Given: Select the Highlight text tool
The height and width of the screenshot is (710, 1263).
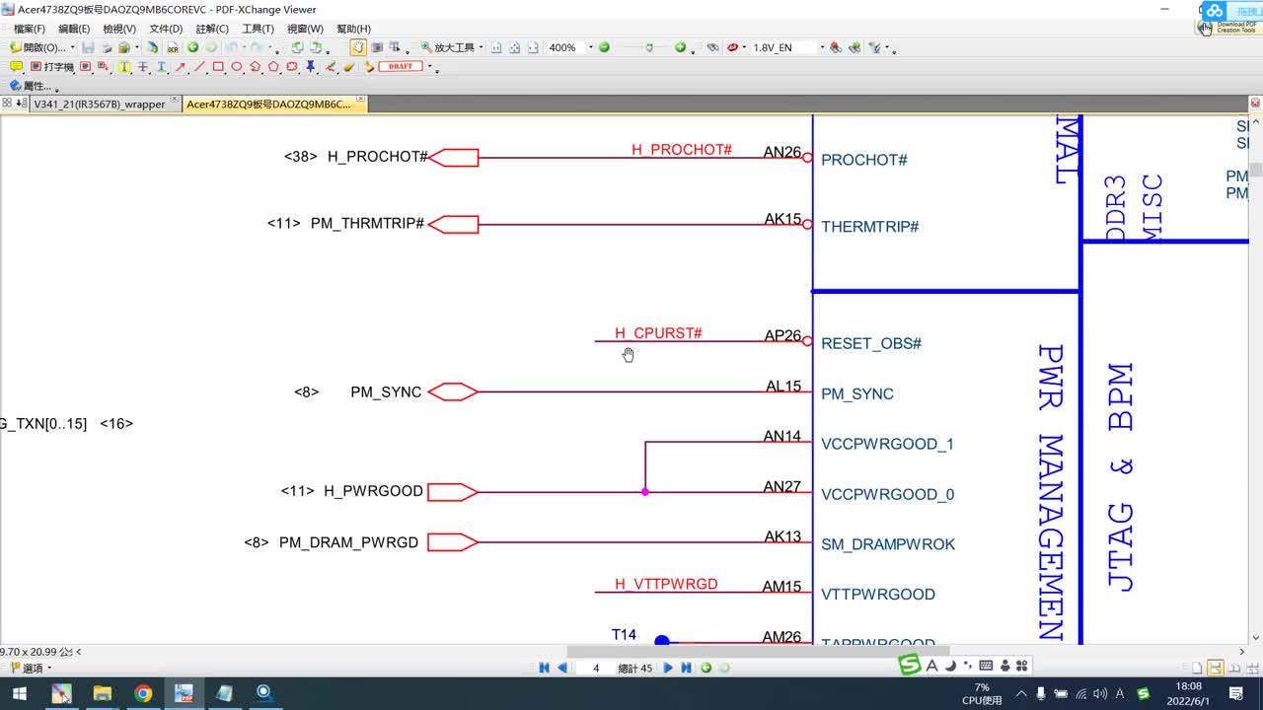Looking at the screenshot, I should coord(124,67).
